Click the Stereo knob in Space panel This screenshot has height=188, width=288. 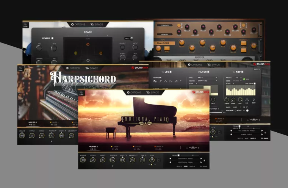coord(122,58)
